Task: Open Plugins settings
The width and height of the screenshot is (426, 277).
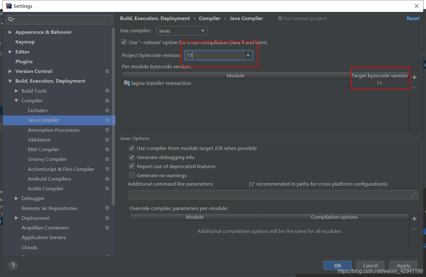Action: 24,61
